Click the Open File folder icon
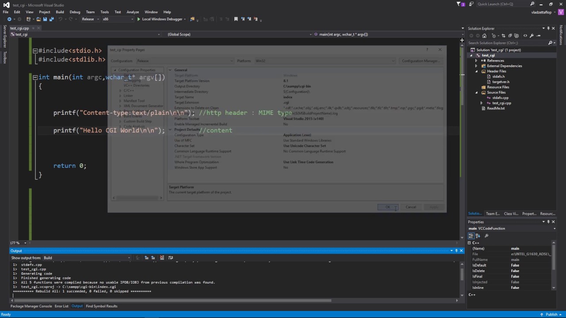This screenshot has height=318, width=566. 38,19
